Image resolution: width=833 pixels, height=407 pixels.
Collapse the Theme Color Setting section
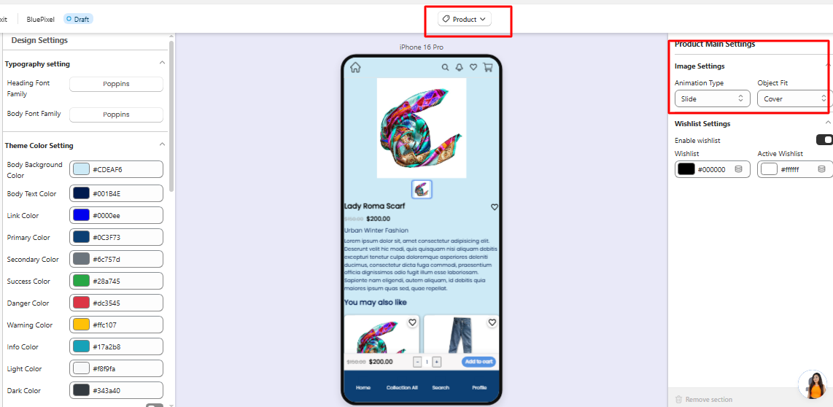point(163,144)
